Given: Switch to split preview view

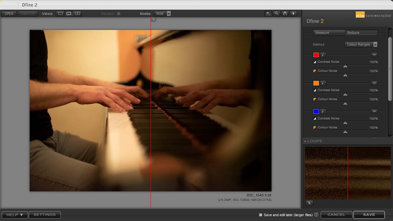Looking at the screenshot, I should tap(69, 13).
